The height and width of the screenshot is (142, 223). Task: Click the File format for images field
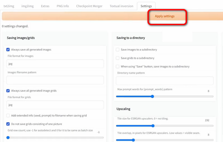[55, 64]
